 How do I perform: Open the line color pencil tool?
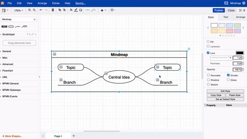click(76, 10)
